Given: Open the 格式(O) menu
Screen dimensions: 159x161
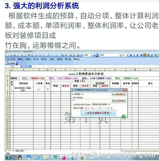Looking at the screenshot, I should click(44, 59).
